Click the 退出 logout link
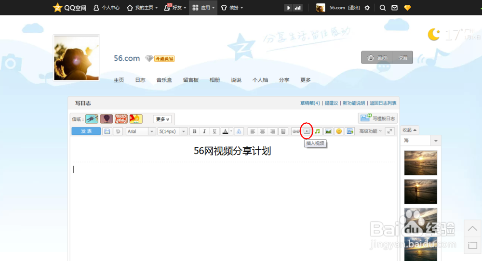 [x=354, y=8]
